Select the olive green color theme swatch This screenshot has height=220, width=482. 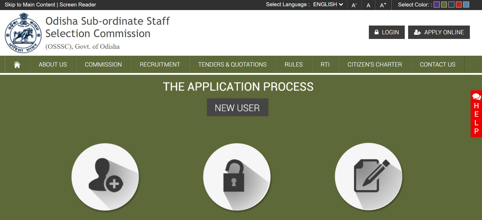pyautogui.click(x=444, y=5)
